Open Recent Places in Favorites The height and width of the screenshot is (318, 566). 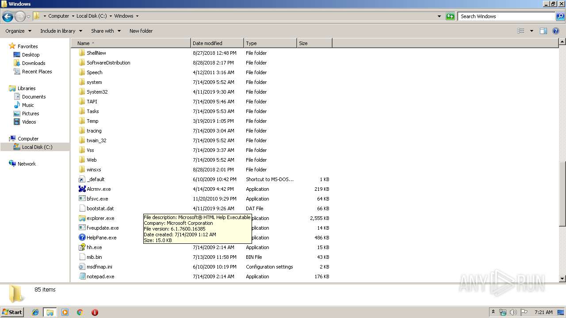click(37, 72)
